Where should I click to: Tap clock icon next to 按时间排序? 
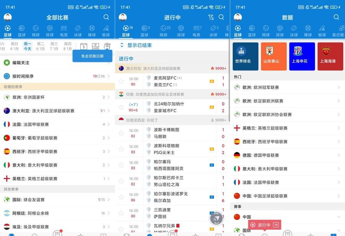[7, 76]
